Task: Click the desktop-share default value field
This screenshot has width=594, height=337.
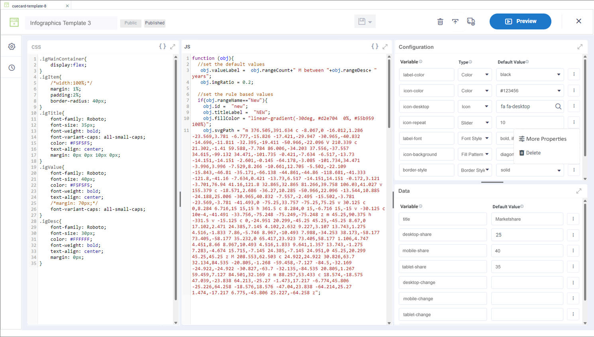Action: [527, 235]
